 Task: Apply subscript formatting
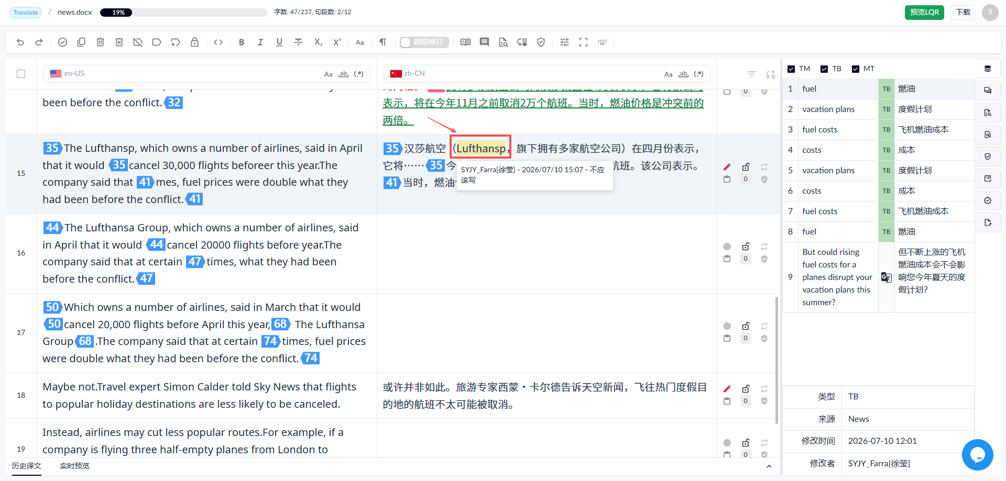tap(318, 42)
